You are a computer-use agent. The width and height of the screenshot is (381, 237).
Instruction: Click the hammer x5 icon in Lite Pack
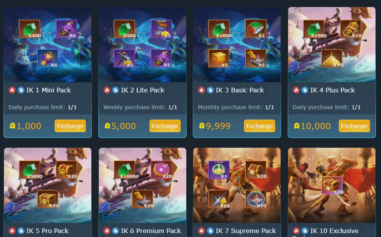tap(124, 58)
